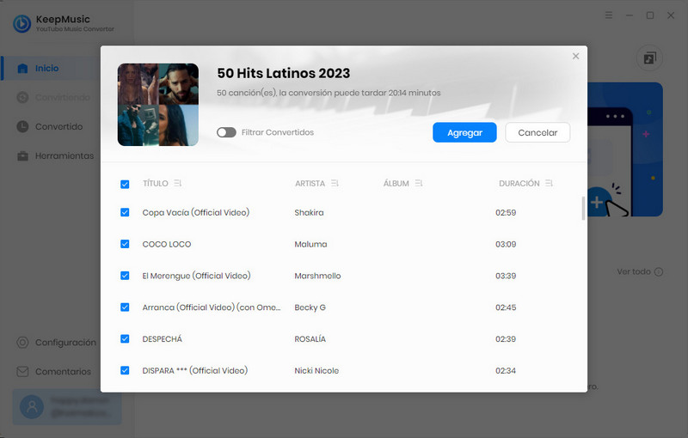
Task: Uncheck El Merengue (Official Video)
Action: pyautogui.click(x=125, y=276)
